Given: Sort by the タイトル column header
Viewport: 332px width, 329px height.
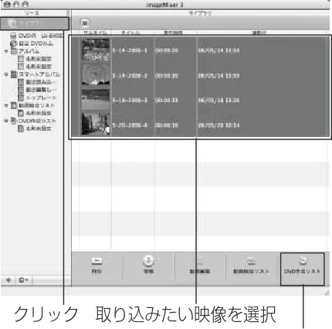Looking at the screenshot, I should [x=130, y=33].
